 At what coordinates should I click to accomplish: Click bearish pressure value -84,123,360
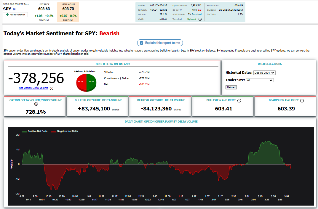156,109
